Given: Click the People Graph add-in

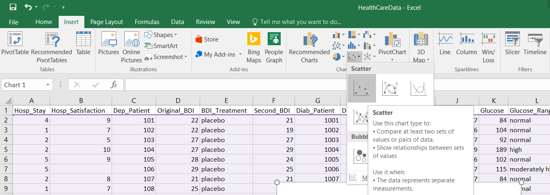Looking at the screenshot, I should point(274,48).
